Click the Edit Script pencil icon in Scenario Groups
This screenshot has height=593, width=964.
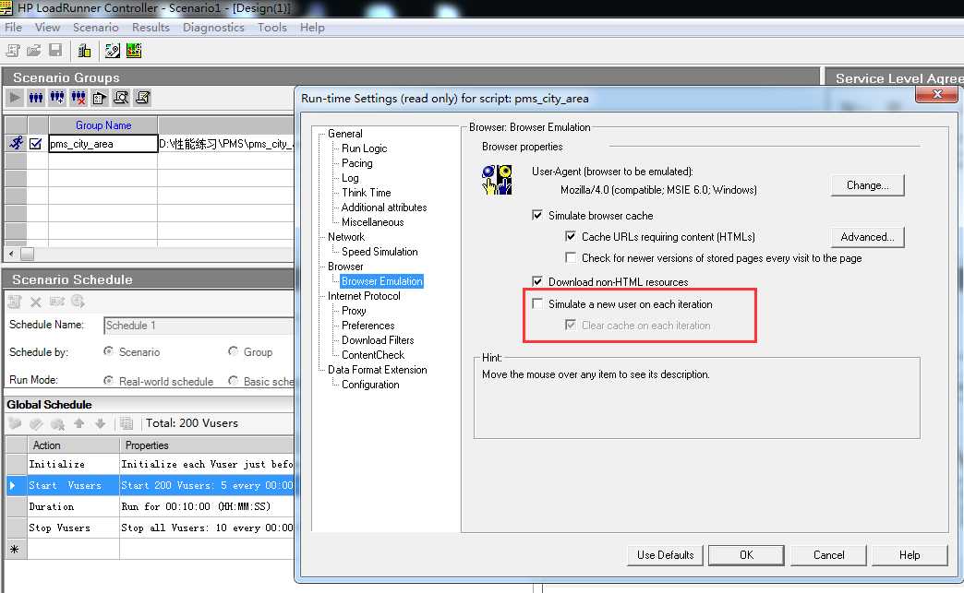[142, 98]
